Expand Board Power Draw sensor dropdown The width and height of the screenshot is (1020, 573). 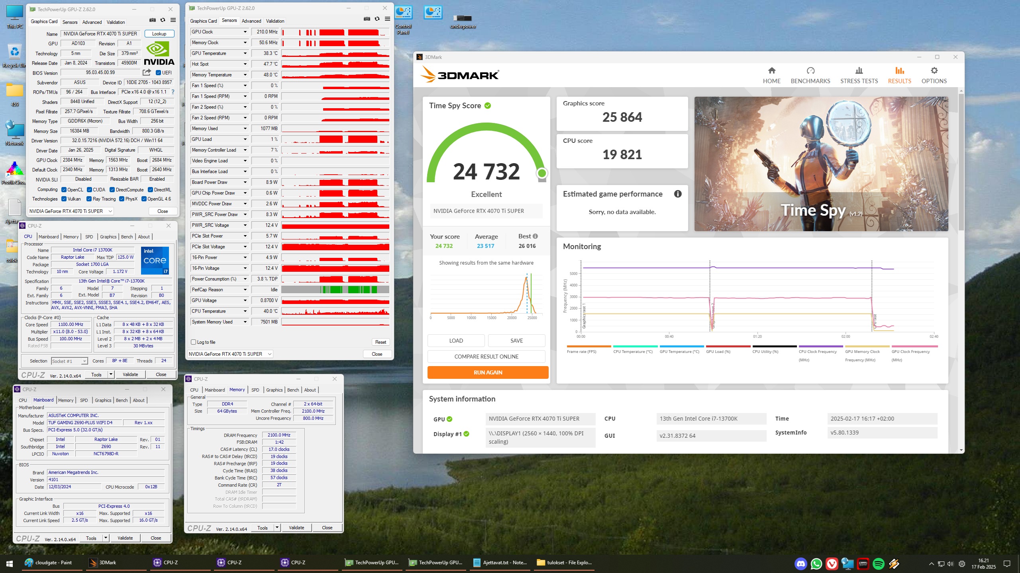coord(245,182)
